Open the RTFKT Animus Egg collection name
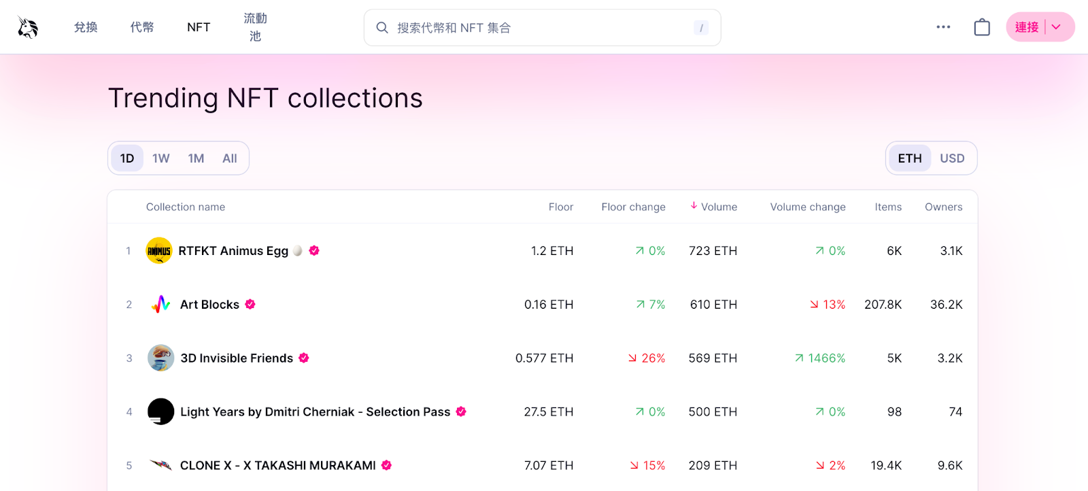The height and width of the screenshot is (491, 1088). pyautogui.click(x=233, y=251)
